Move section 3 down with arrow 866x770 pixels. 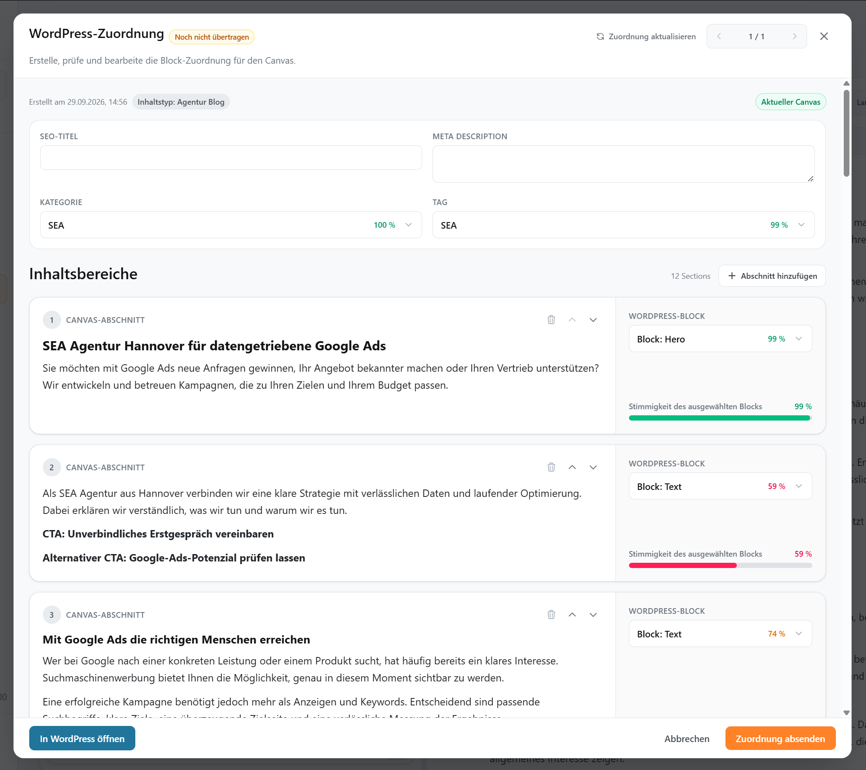click(x=593, y=615)
